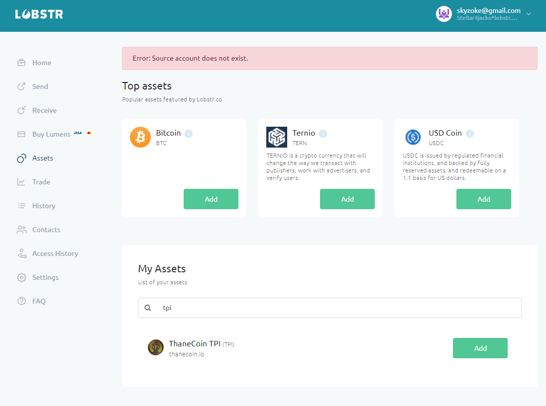
Task: Show USD Coin info icon
Action: tap(470, 134)
